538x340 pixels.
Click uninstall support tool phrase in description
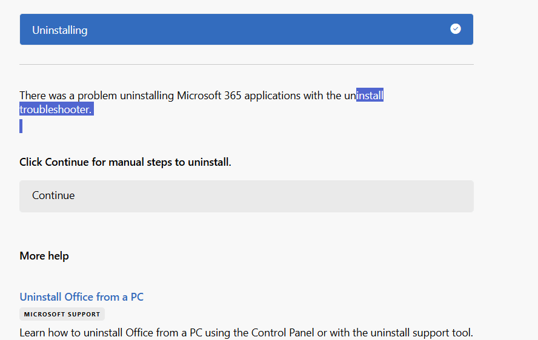[x=422, y=333]
